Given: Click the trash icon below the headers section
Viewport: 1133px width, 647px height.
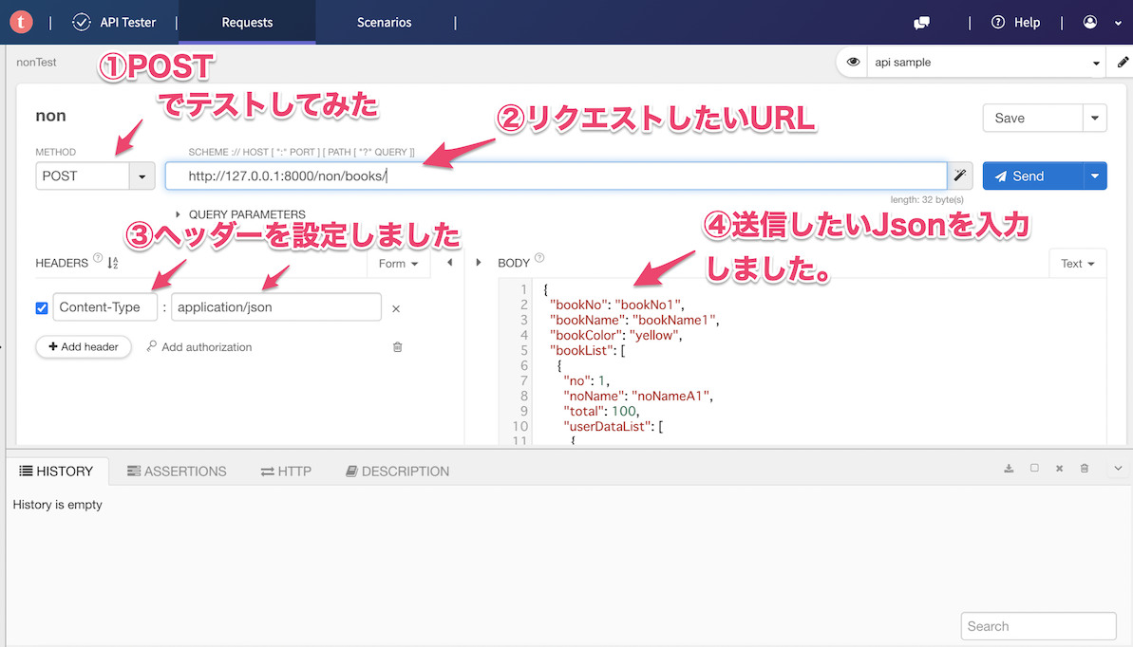Looking at the screenshot, I should pyautogui.click(x=397, y=347).
